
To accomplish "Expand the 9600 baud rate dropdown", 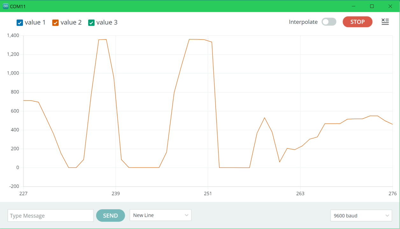I will pyautogui.click(x=361, y=216).
